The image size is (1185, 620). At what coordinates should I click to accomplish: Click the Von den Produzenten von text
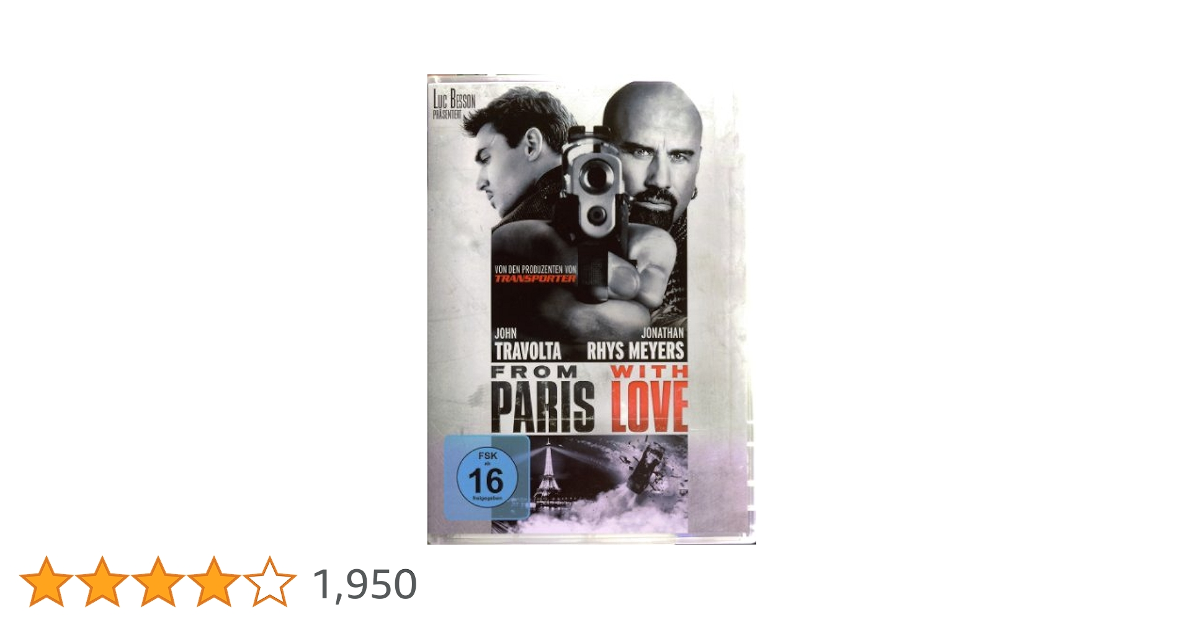(535, 269)
